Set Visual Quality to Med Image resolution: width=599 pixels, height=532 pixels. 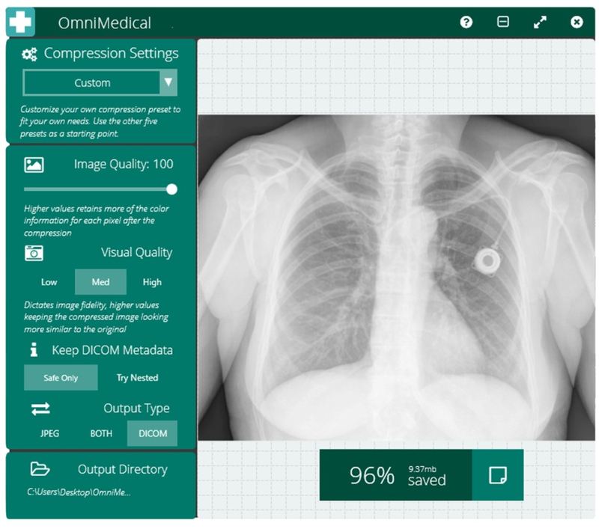tap(100, 282)
